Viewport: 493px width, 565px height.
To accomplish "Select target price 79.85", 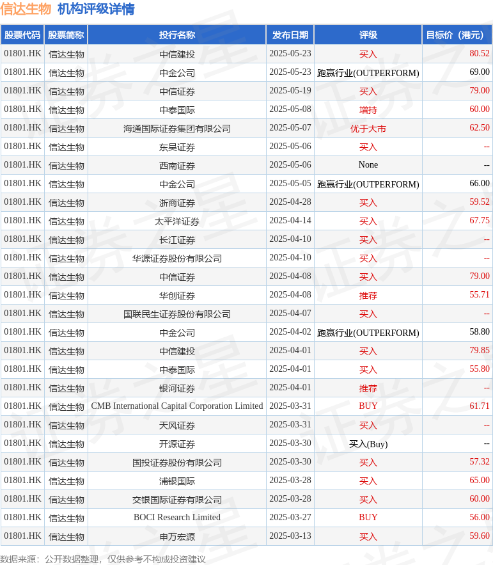I will coord(480,350).
